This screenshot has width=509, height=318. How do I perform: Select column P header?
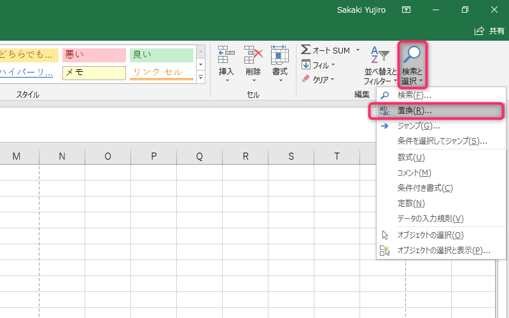(x=153, y=156)
